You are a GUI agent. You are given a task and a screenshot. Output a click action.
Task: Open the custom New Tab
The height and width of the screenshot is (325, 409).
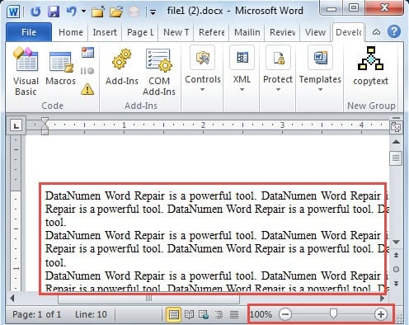pyautogui.click(x=176, y=32)
